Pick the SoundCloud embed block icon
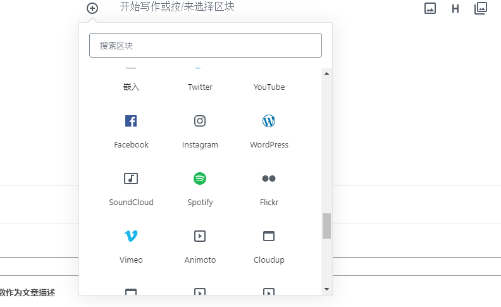501x307 pixels. coord(131,179)
